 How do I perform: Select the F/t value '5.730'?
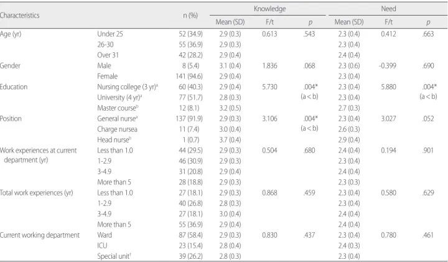[269, 87]
